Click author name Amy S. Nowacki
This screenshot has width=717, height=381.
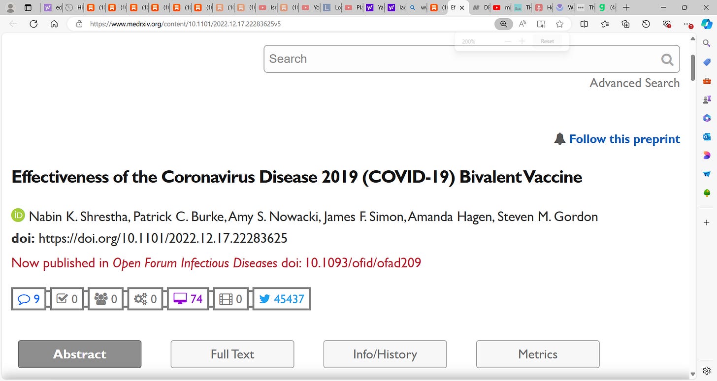273,216
